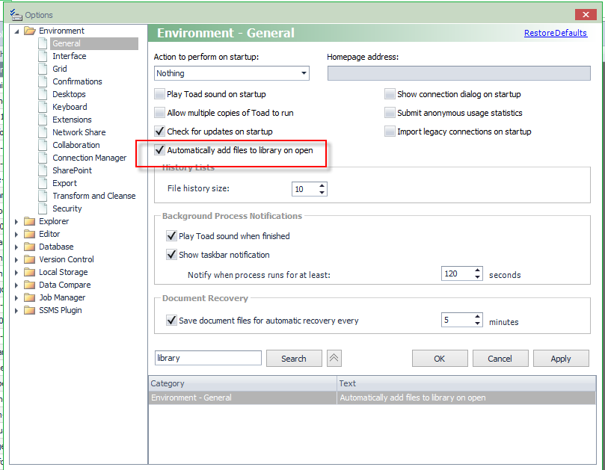Click the Explorer folder icon
This screenshot has height=470, width=605.
coord(30,221)
